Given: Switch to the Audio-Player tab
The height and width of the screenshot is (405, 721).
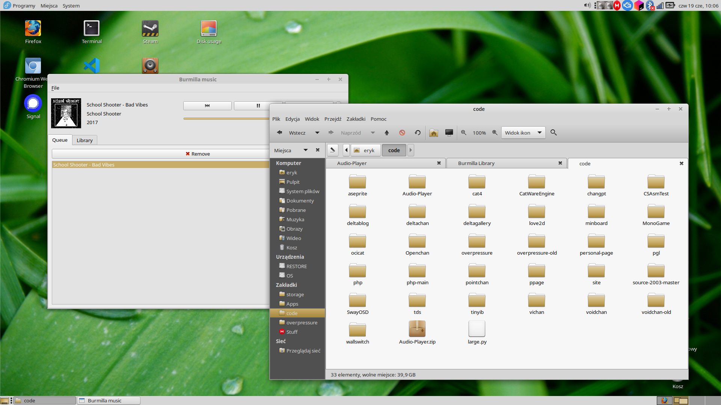Looking at the screenshot, I should [386, 163].
